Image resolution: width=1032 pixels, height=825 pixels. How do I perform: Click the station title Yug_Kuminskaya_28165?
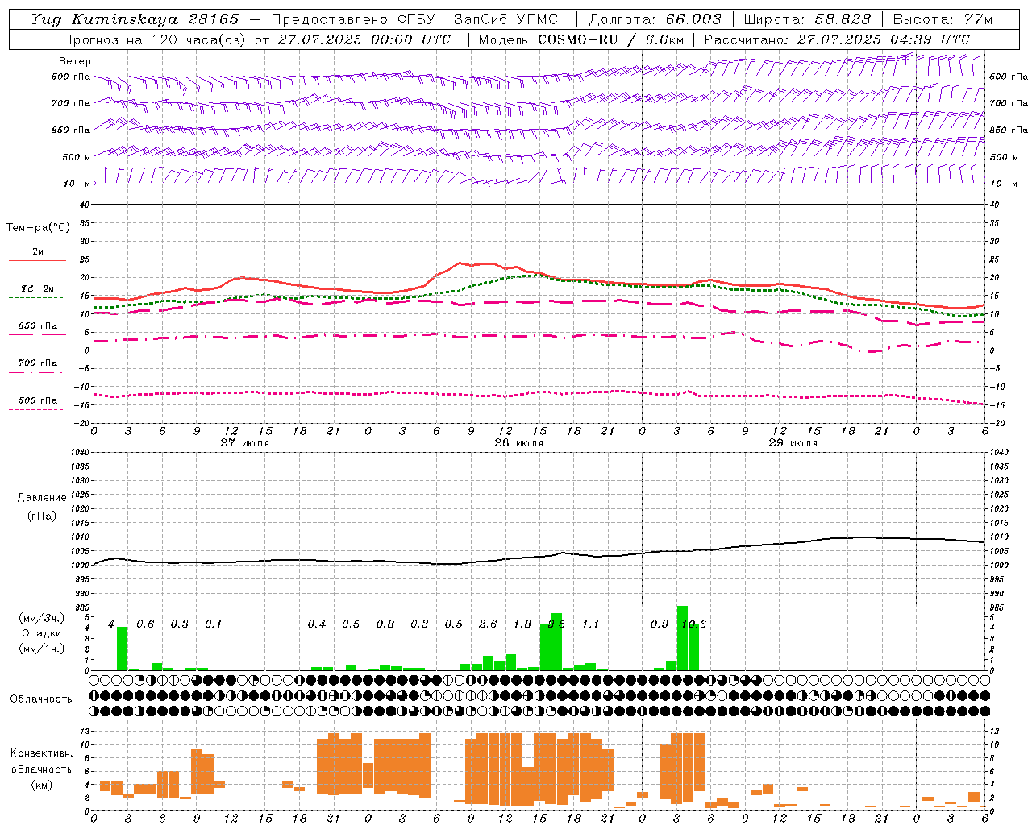point(135,19)
